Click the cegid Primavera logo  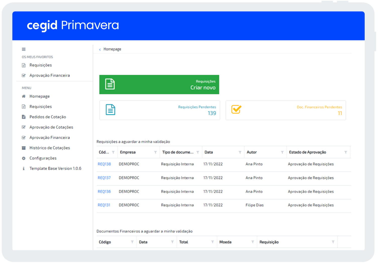73,25
